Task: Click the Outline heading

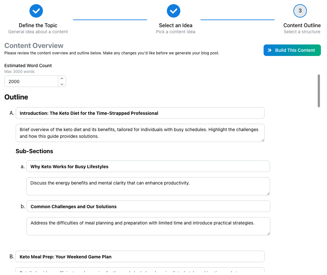Action: coord(16,97)
